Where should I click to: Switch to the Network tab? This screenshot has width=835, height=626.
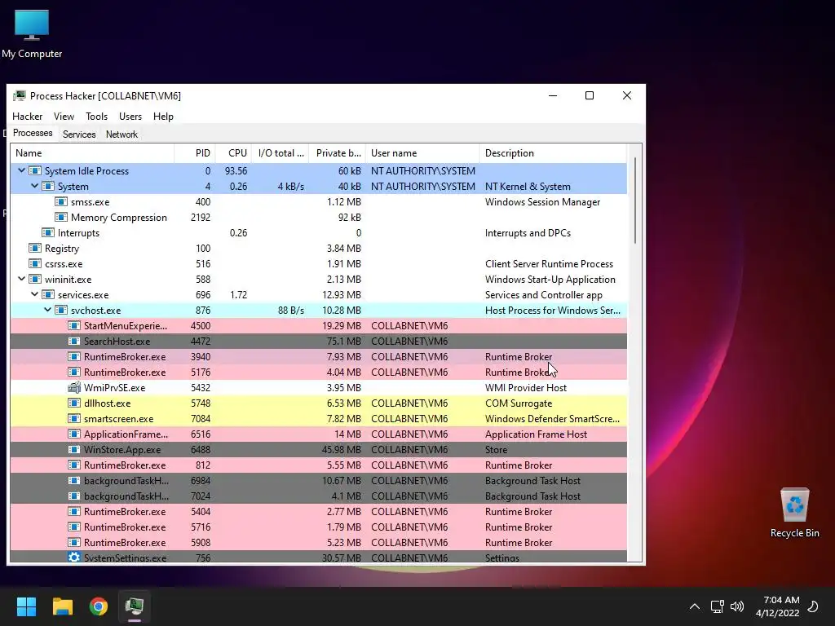[121, 134]
